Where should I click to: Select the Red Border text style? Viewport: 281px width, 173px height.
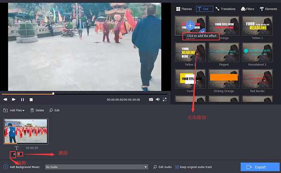[257, 79]
